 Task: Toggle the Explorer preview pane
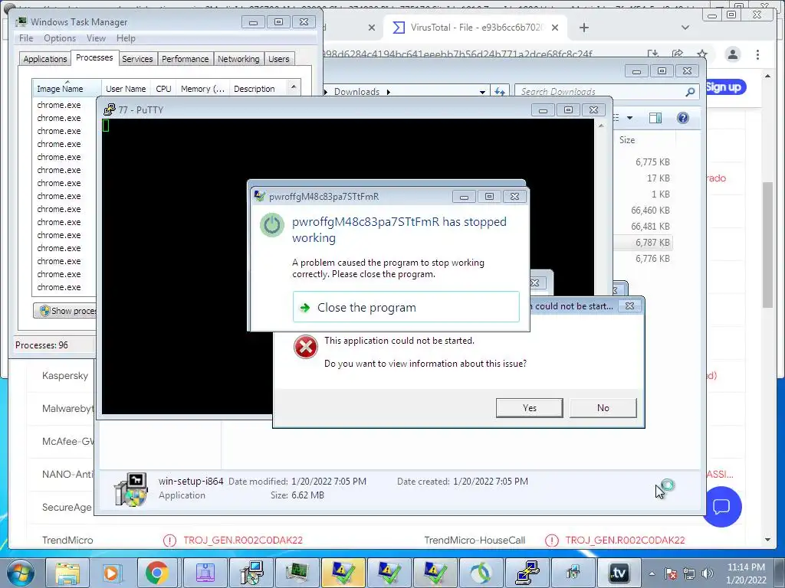pos(655,118)
